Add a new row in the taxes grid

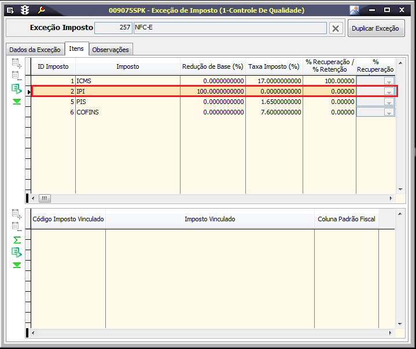pos(17,64)
